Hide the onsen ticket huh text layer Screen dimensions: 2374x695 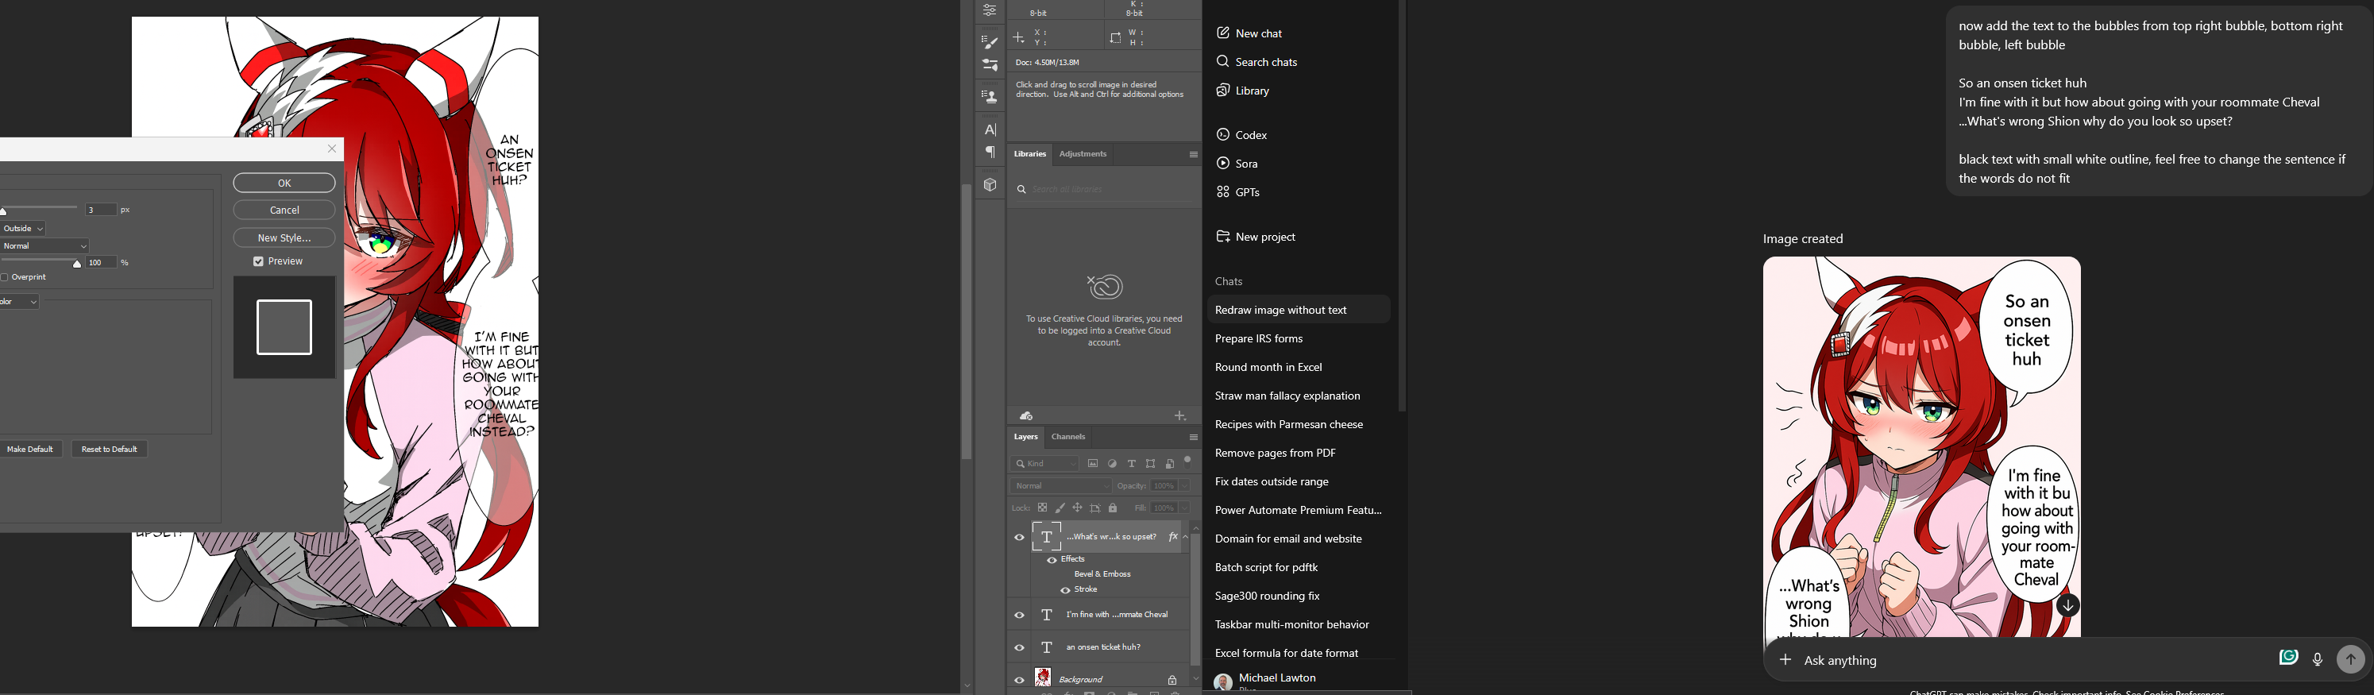pyautogui.click(x=1019, y=647)
